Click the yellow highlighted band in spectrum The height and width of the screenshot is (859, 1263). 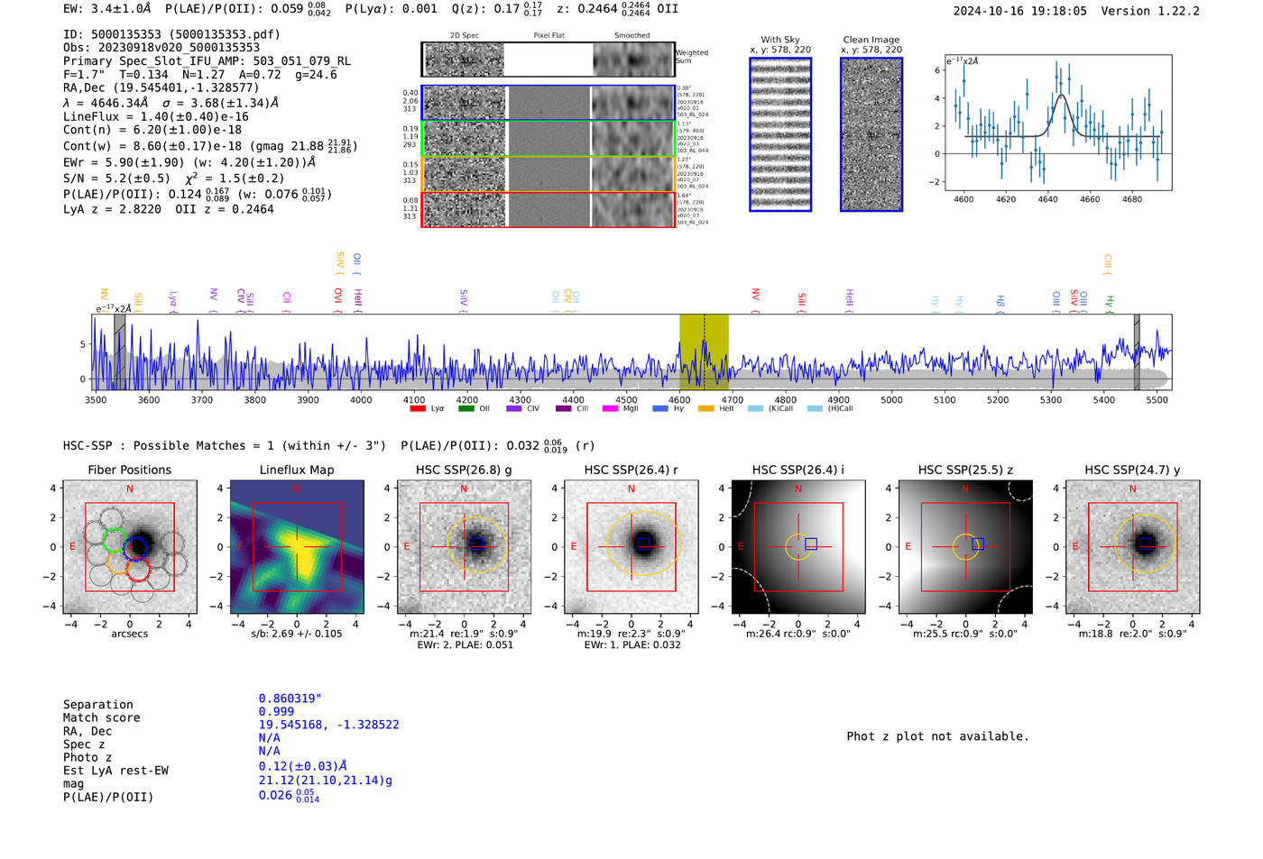click(704, 352)
